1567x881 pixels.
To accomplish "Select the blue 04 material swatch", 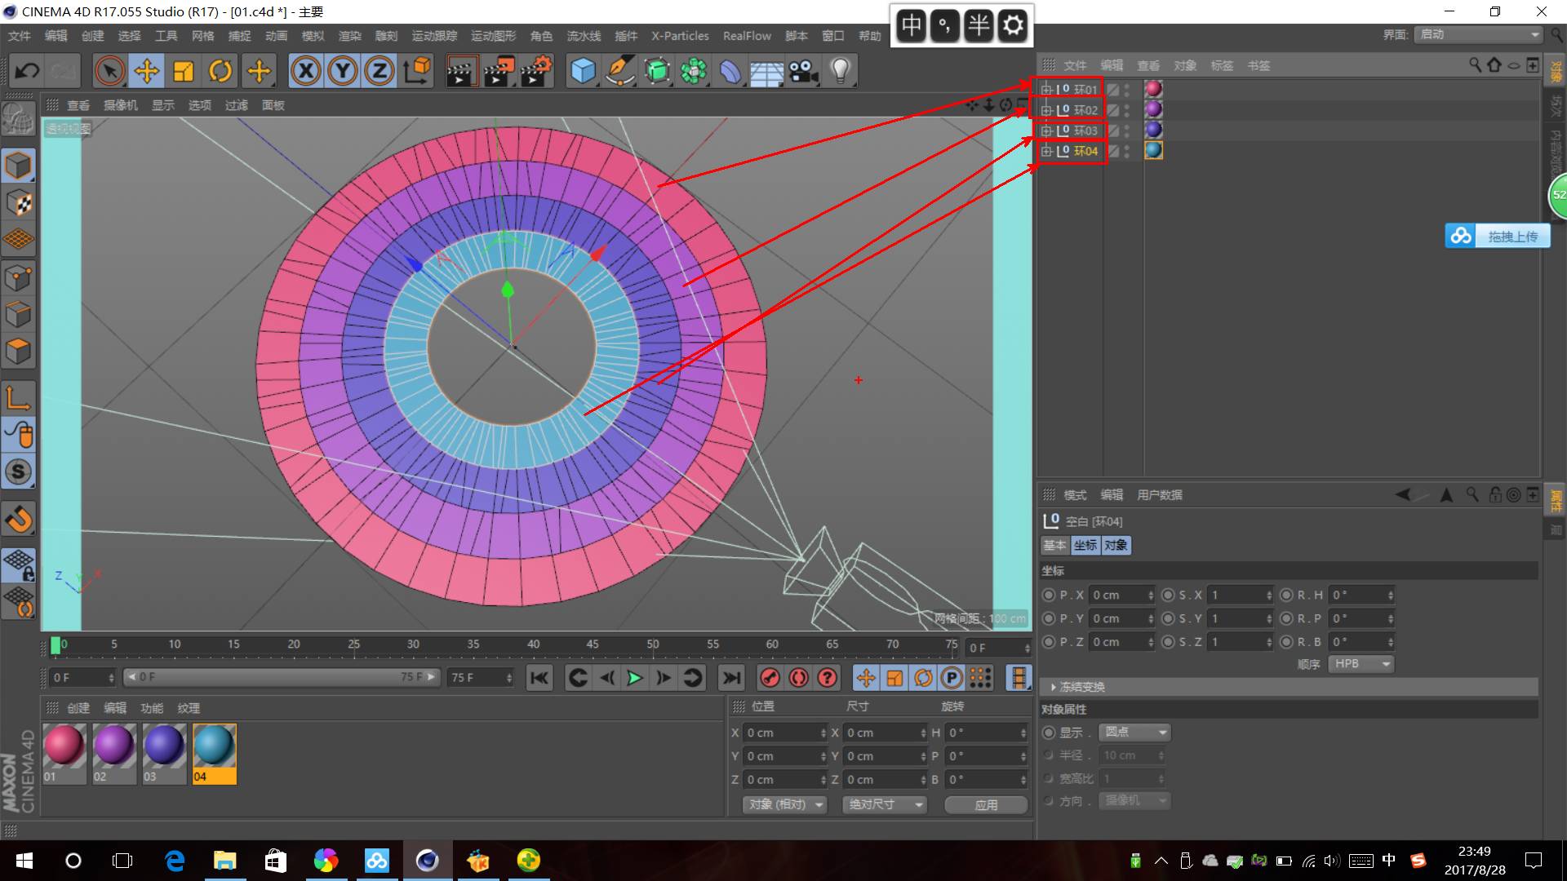I will tap(214, 746).
